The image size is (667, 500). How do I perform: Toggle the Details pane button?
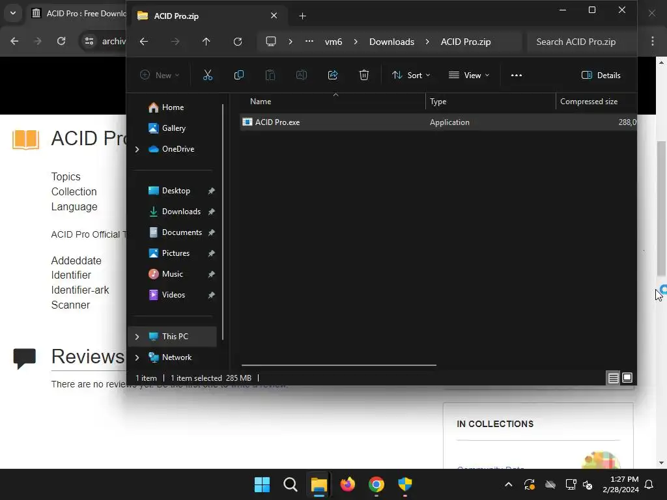point(601,76)
